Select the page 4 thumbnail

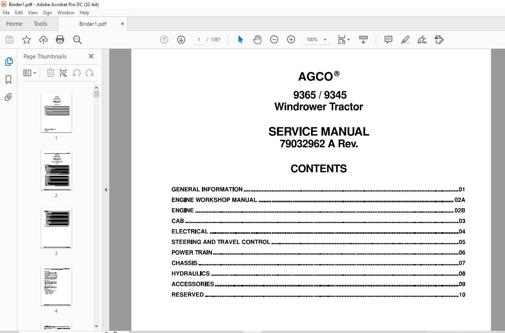click(x=56, y=285)
